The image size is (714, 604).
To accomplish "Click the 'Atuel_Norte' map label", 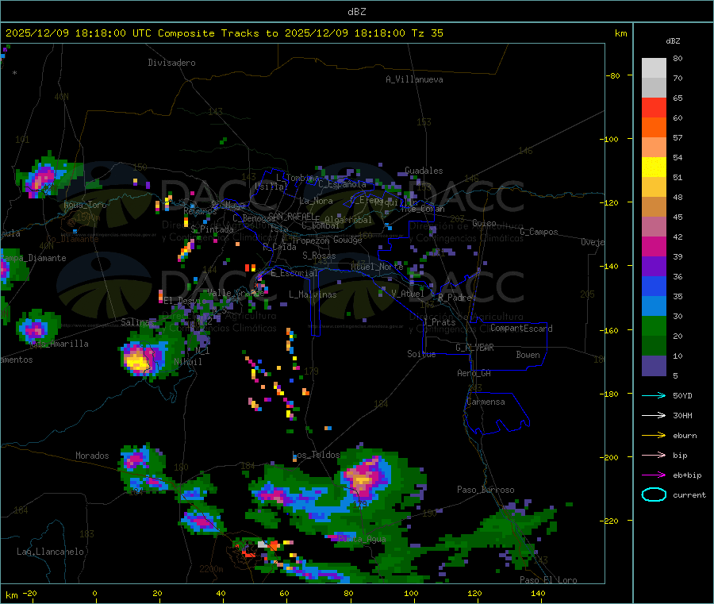I will [x=377, y=267].
